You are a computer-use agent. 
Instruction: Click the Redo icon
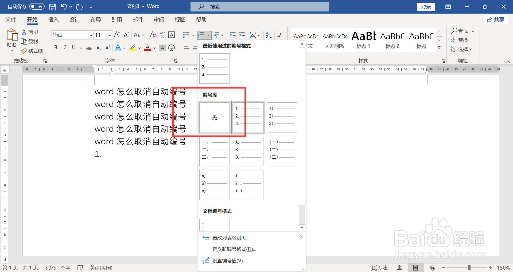tap(79, 7)
